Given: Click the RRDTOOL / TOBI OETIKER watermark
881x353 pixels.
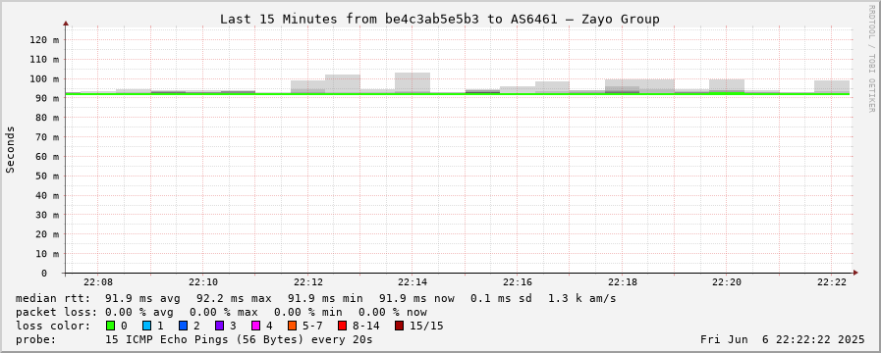Looking at the screenshot, I should 871,58.
